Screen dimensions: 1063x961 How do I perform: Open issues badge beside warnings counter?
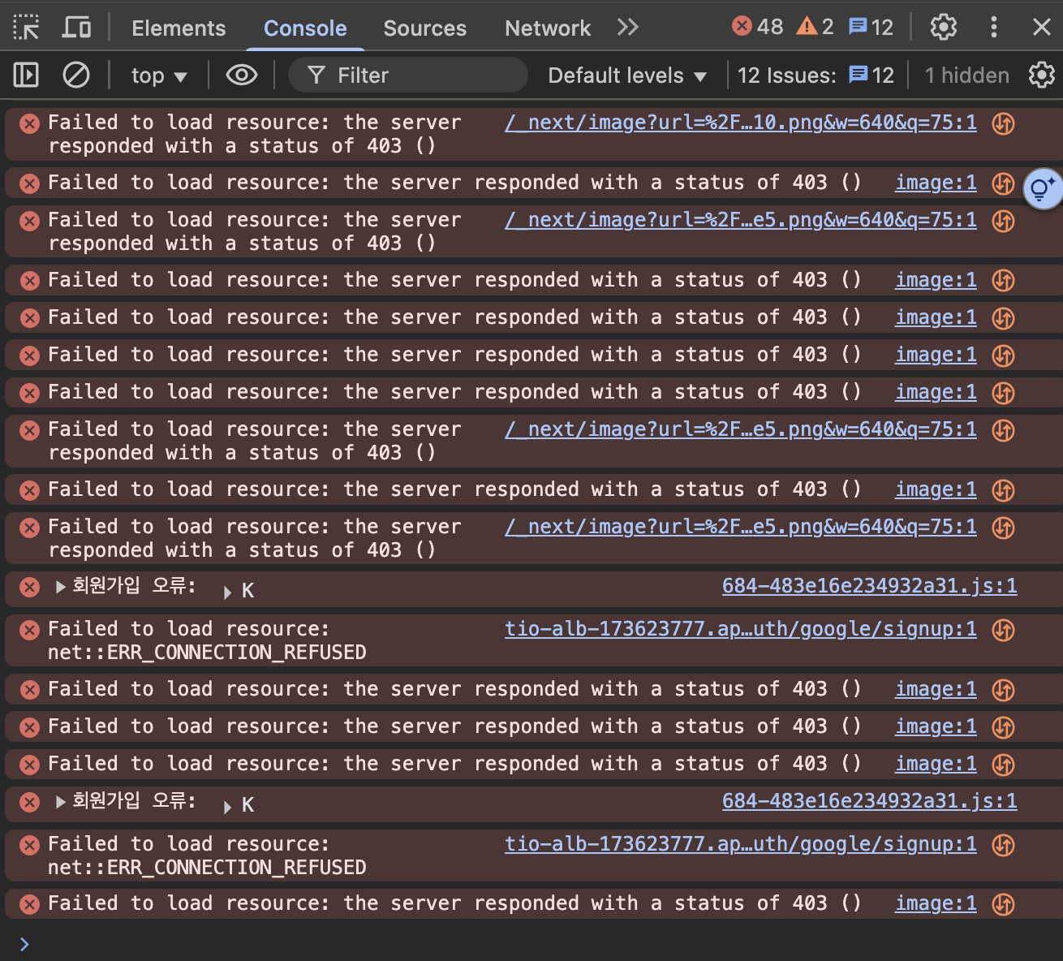click(x=871, y=27)
